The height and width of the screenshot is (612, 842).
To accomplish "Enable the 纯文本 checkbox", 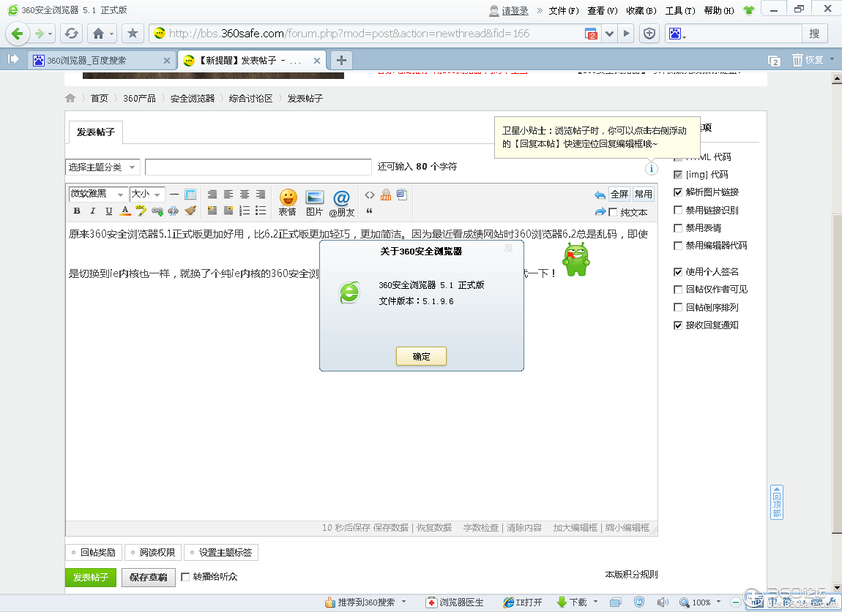I will [613, 212].
